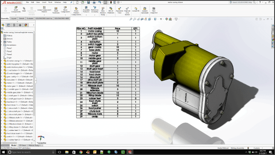Select motor gear component in tree
275x155 pixels.
tap(18, 86)
